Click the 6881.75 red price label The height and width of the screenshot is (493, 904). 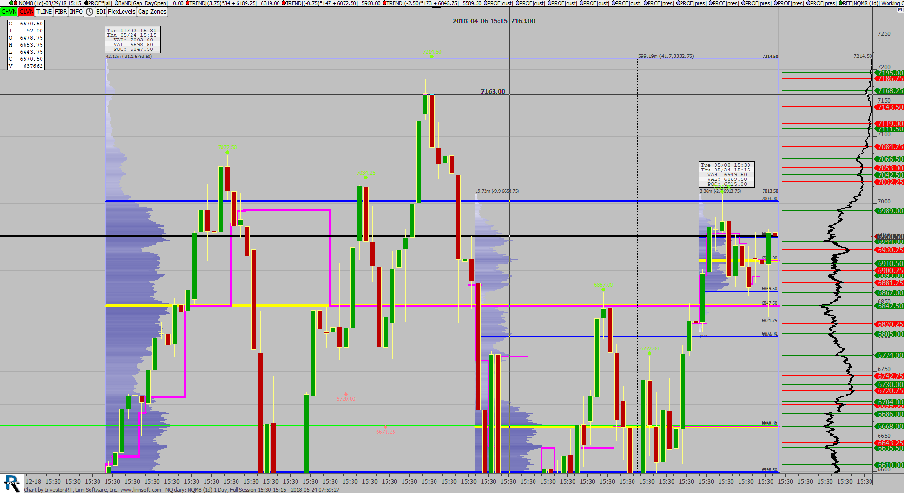click(889, 283)
